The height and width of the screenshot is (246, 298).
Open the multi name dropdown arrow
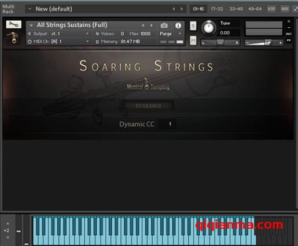coord(30,9)
